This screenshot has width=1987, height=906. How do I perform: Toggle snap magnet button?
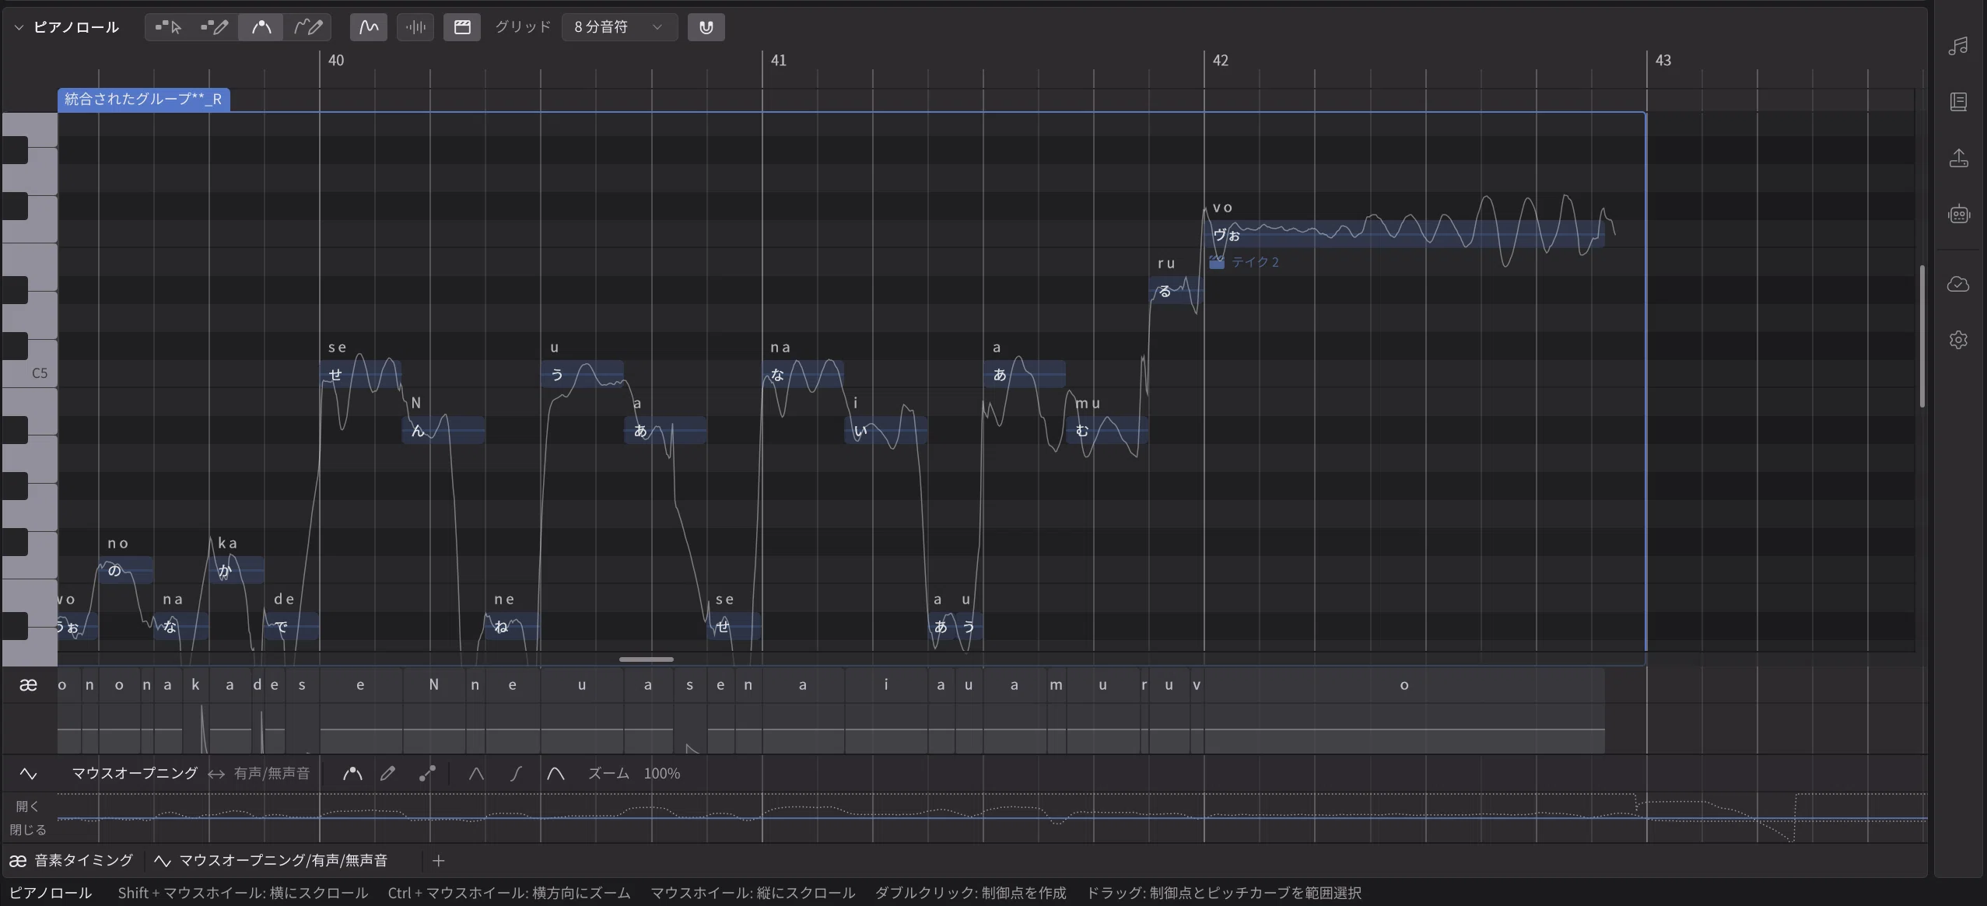[706, 27]
